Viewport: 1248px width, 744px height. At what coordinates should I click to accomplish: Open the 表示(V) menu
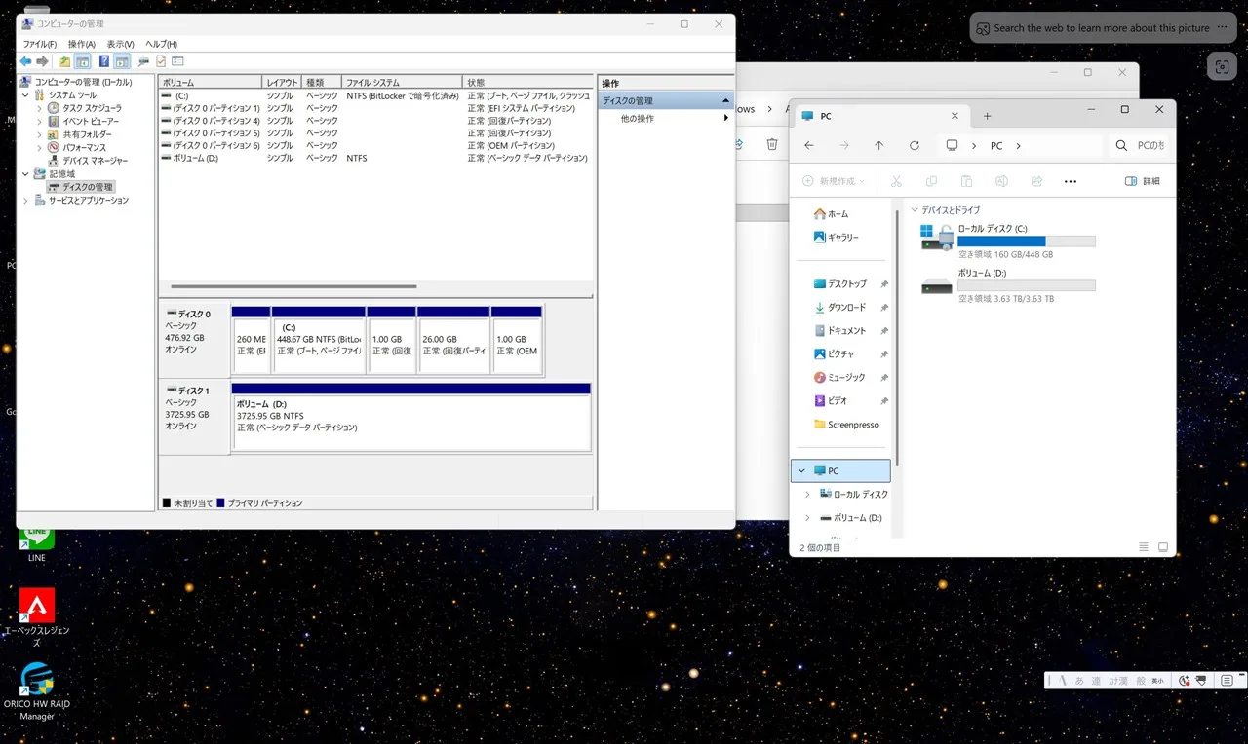tap(121, 44)
